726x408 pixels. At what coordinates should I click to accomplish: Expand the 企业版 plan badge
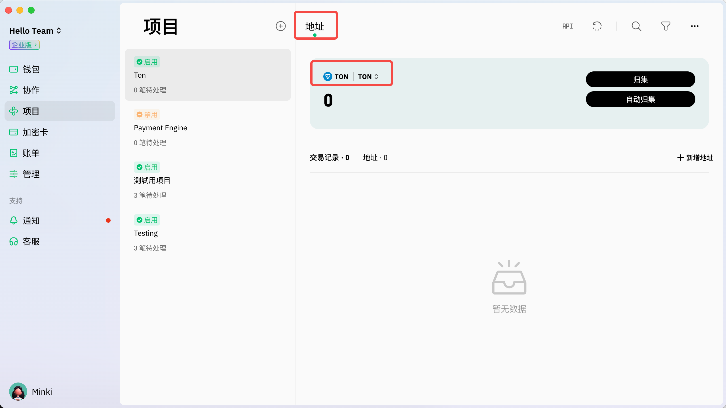point(24,45)
